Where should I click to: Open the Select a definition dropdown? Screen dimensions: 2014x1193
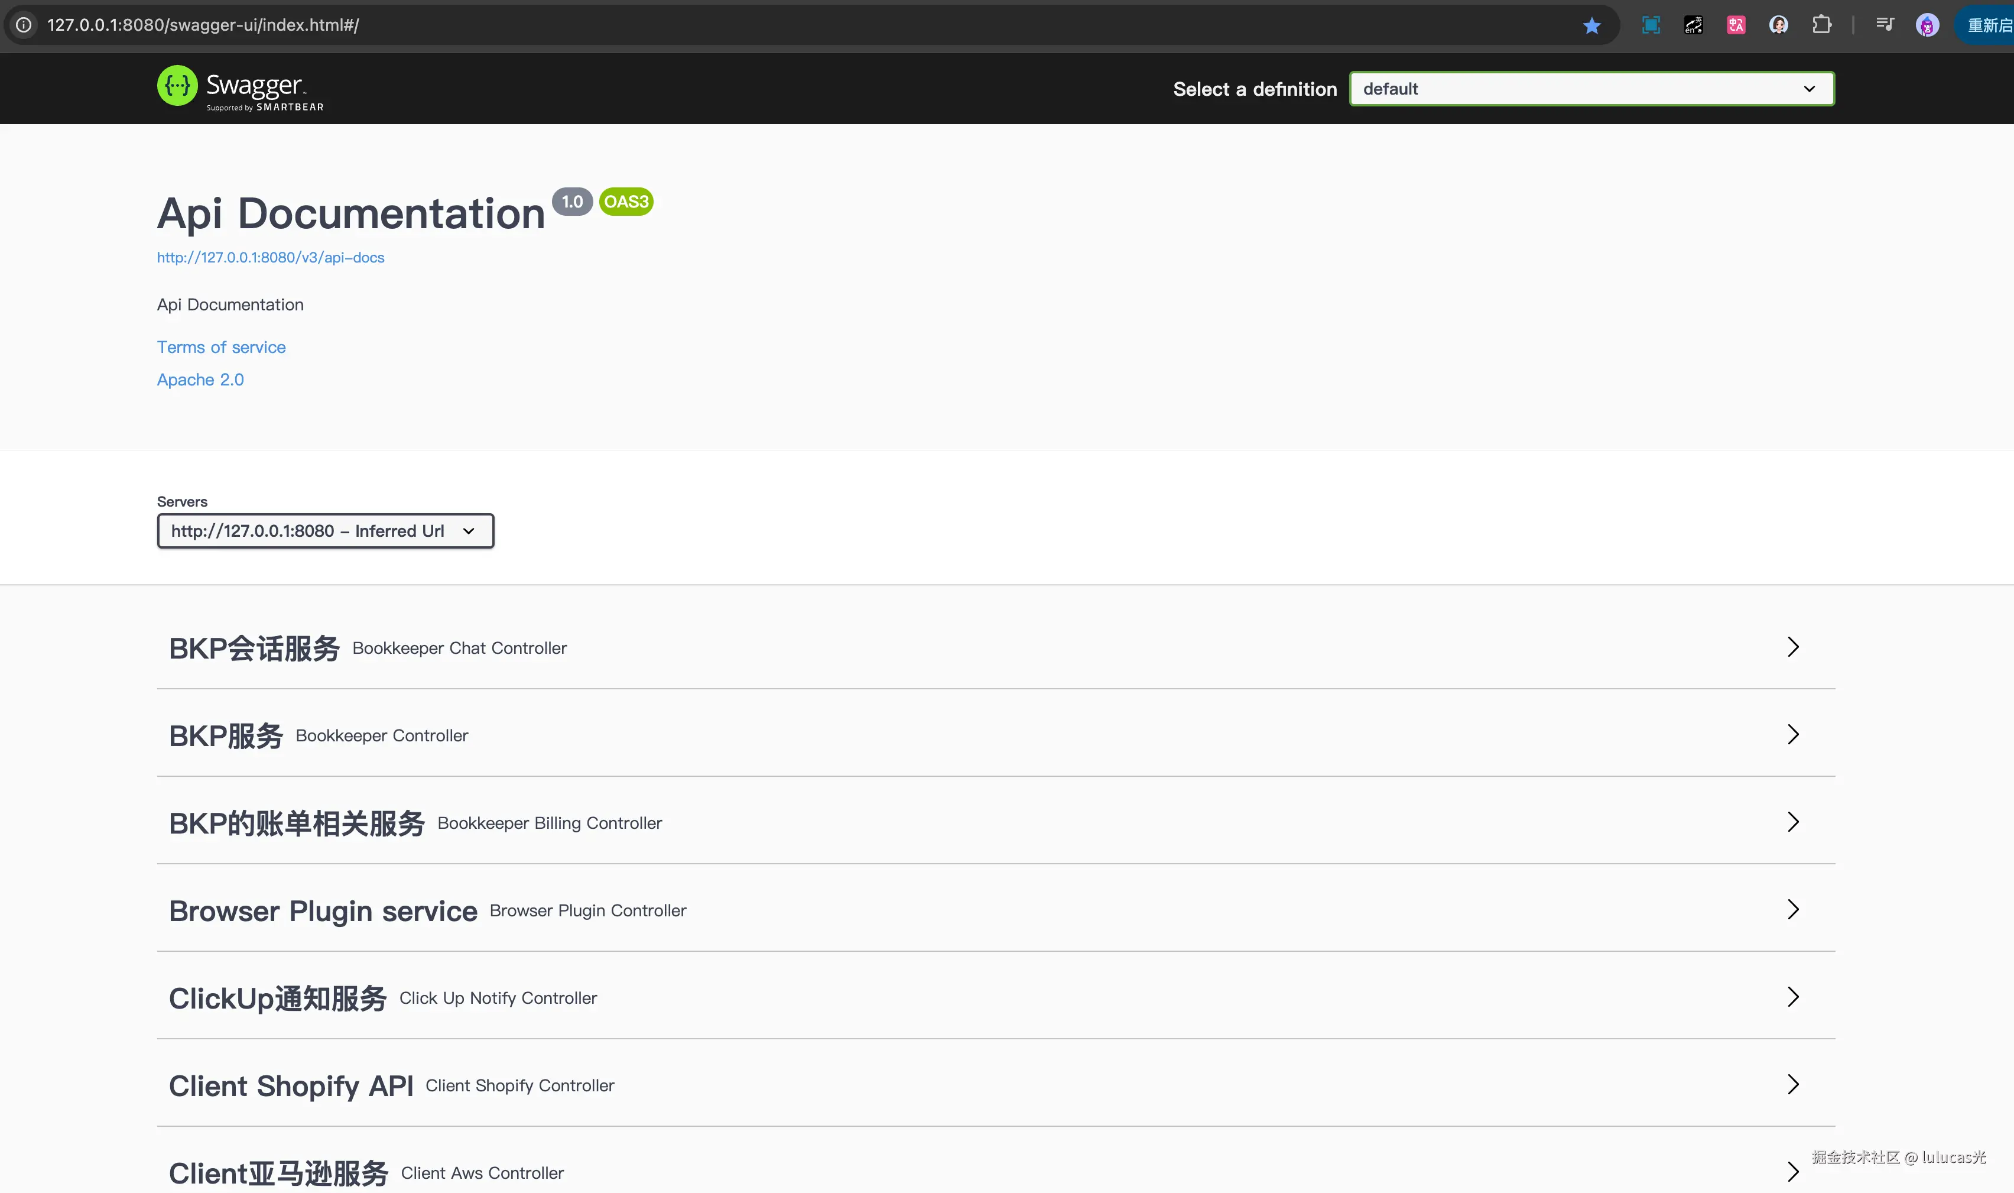[1591, 89]
